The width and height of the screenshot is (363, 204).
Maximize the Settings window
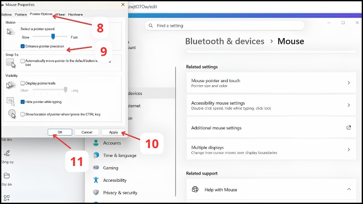[x=343, y=23]
